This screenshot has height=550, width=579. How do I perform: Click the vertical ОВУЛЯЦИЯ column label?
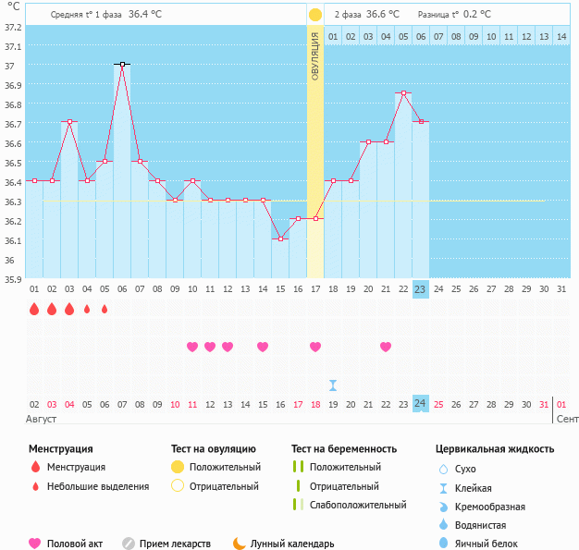[315, 56]
